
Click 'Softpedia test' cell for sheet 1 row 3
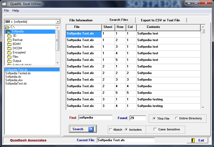168,47
